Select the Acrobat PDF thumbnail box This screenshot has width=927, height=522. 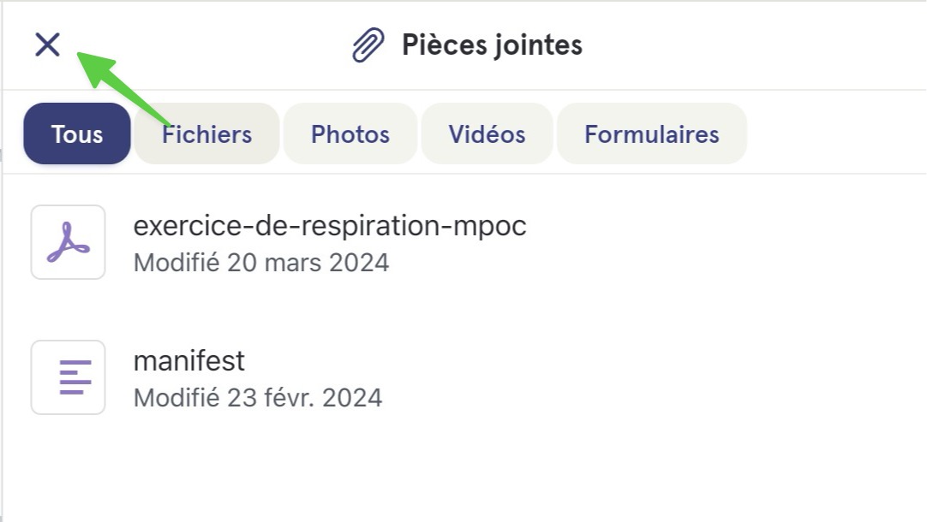(x=68, y=242)
